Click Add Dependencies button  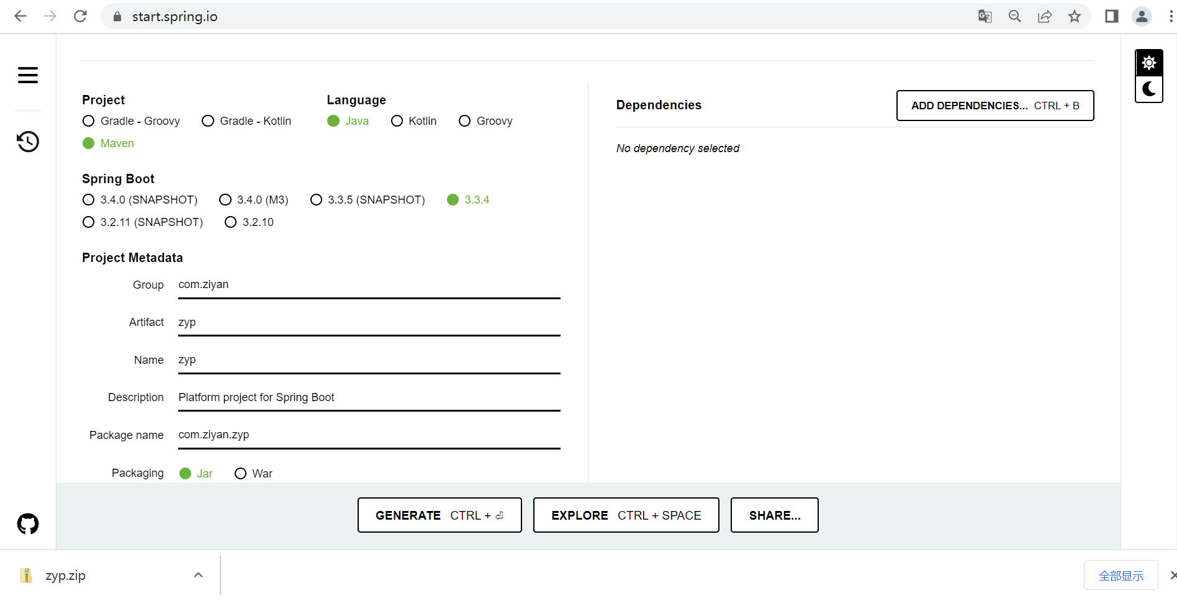(995, 106)
